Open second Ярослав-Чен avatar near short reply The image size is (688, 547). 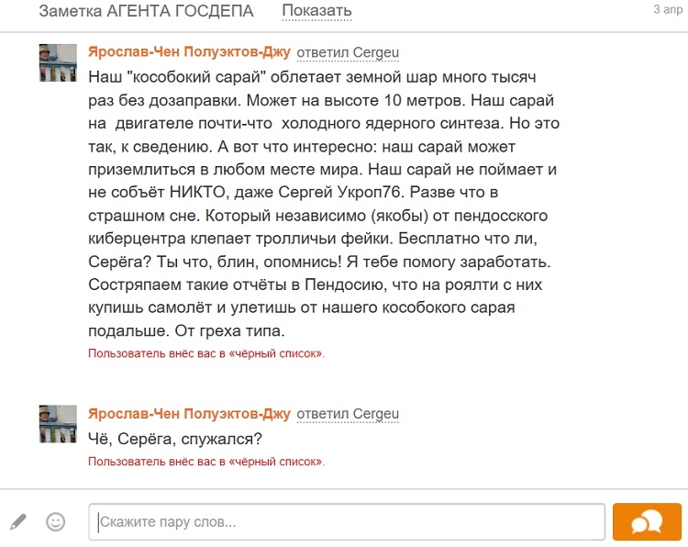58,424
